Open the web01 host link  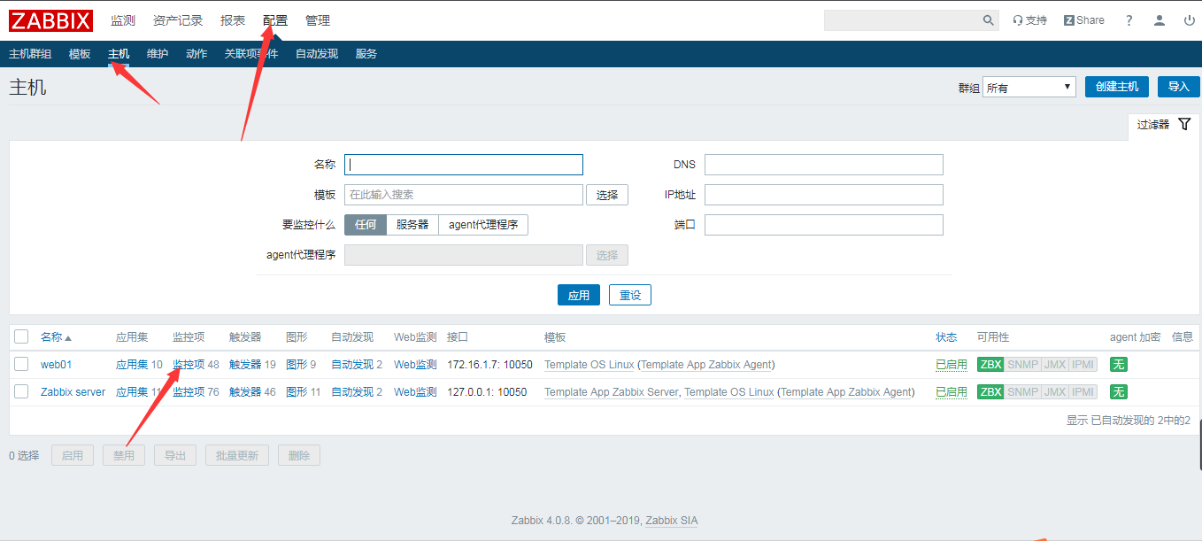point(56,365)
